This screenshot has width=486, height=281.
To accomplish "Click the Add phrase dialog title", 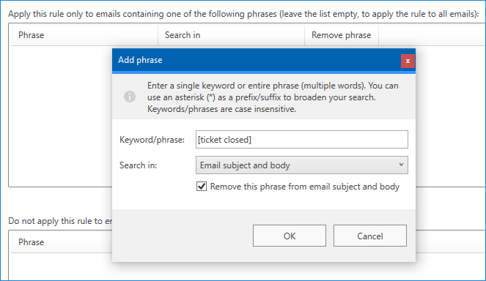I will pos(140,60).
